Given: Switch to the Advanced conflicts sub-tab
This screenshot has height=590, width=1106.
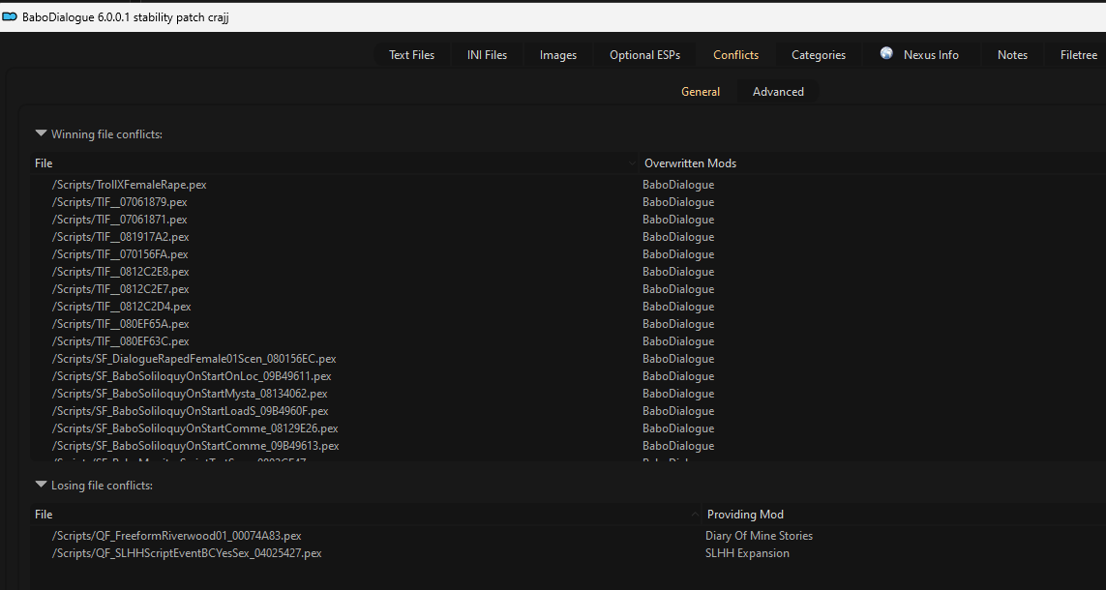Looking at the screenshot, I should (778, 92).
